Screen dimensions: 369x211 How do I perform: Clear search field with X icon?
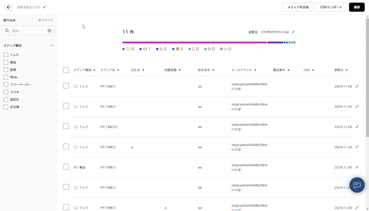49,31
